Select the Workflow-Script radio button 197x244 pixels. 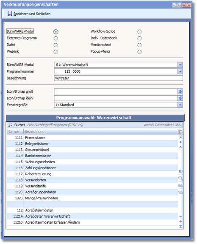click(x=139, y=31)
